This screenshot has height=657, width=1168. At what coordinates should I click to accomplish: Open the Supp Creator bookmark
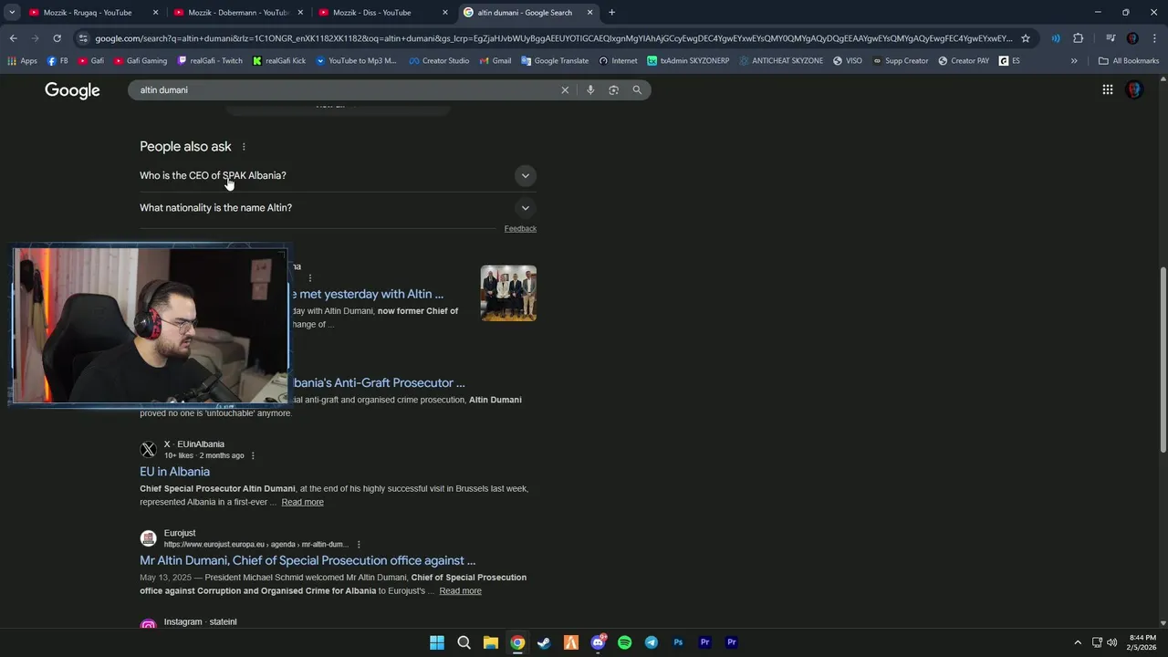point(901,61)
